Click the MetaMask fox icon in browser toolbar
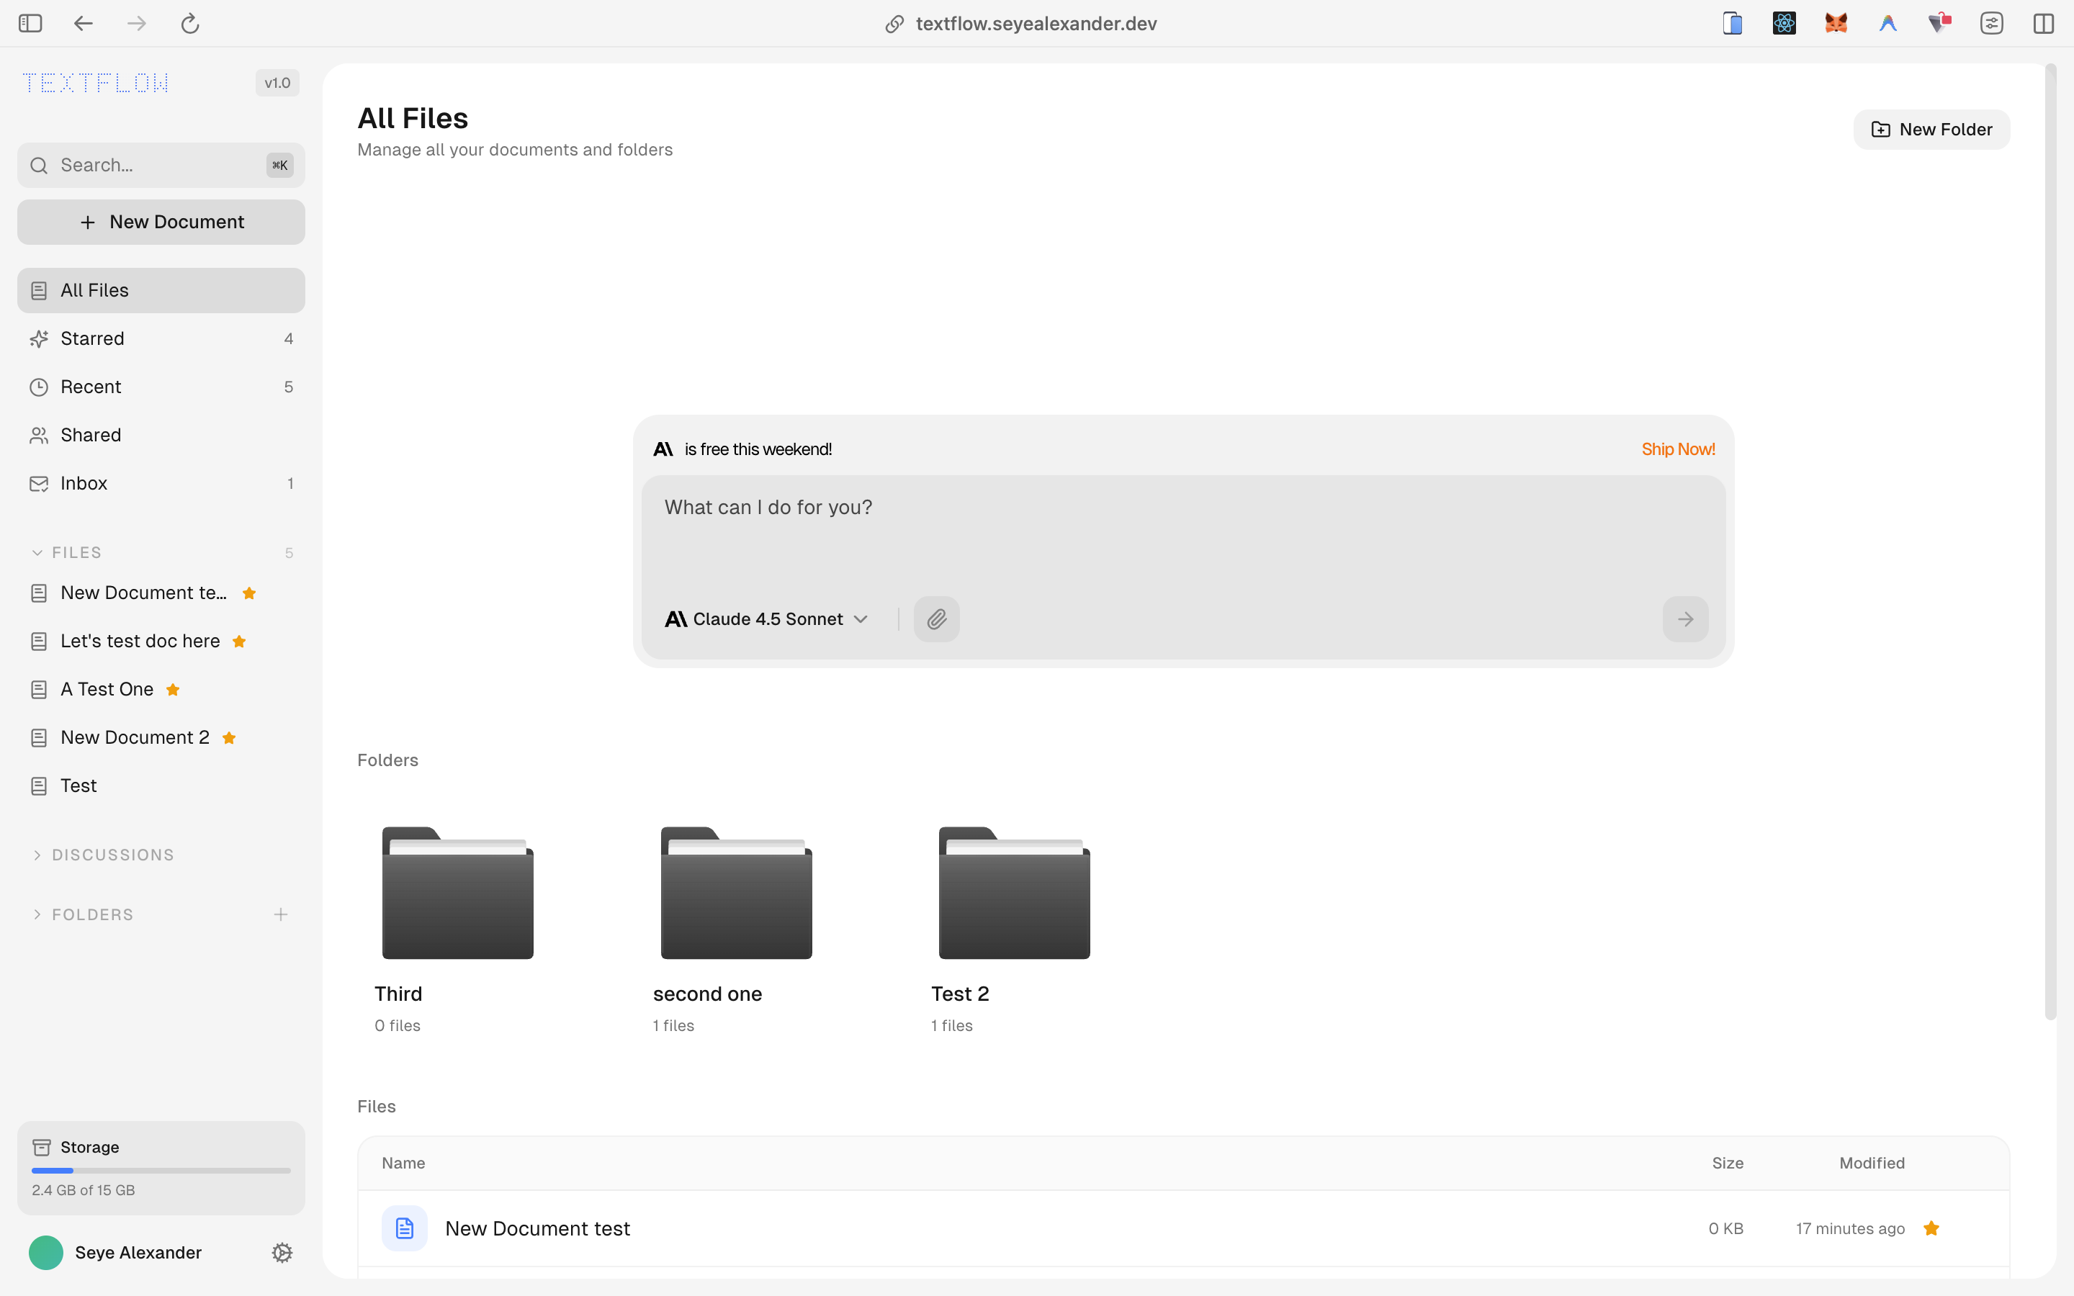 1836,23
